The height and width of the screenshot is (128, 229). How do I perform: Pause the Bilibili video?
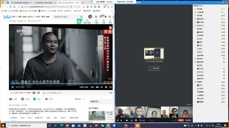13,87
